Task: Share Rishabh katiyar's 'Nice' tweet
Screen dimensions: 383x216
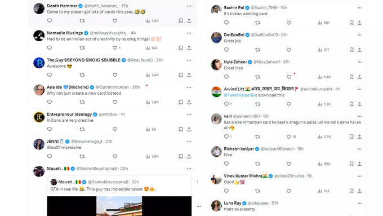Action: [x=359, y=164]
